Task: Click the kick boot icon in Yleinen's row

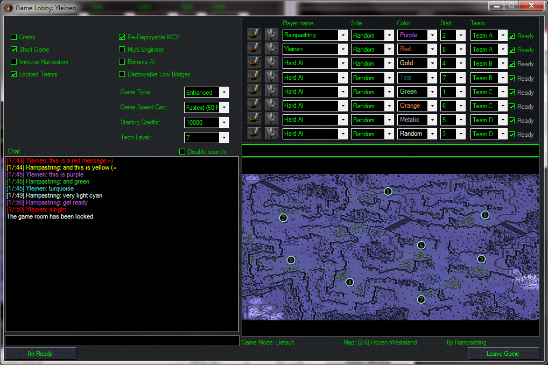Action: 254,49
